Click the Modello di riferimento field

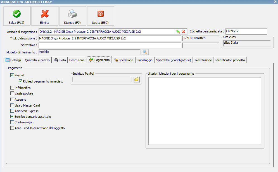[x=89, y=52]
